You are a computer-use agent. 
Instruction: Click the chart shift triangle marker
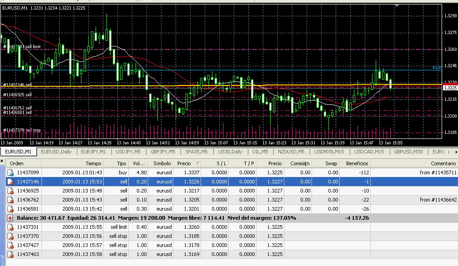point(397,5)
